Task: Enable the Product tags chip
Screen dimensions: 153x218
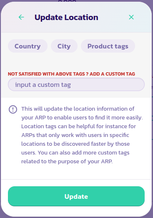Action: (108, 46)
